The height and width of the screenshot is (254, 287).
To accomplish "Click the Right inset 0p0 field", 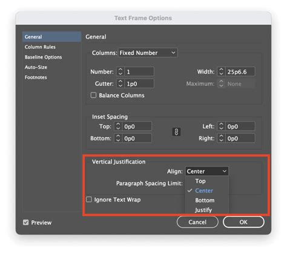I will pyautogui.click(x=240, y=138).
